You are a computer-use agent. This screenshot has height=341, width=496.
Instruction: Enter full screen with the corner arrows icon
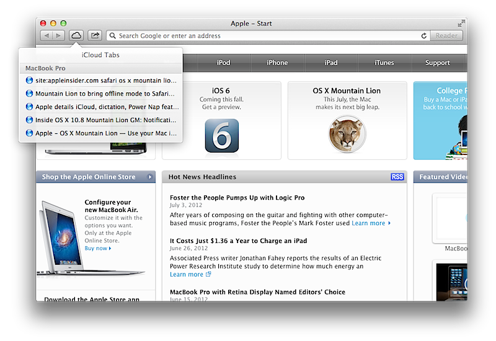(461, 23)
